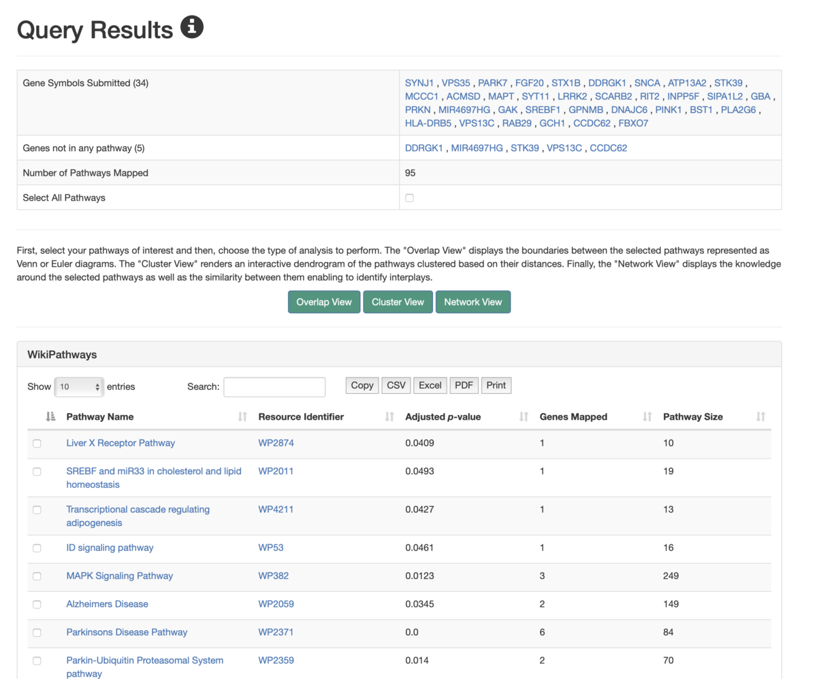Open resource identifier WP2011
The width and height of the screenshot is (817, 679).
pos(276,471)
